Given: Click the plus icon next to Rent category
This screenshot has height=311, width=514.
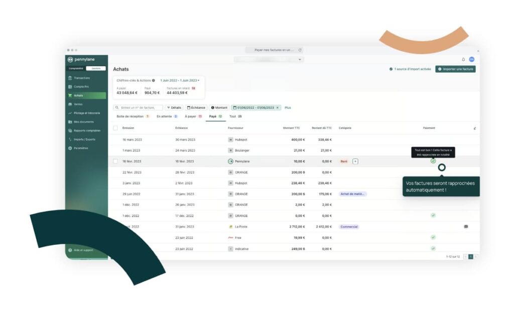Looking at the screenshot, I should click(x=355, y=161).
